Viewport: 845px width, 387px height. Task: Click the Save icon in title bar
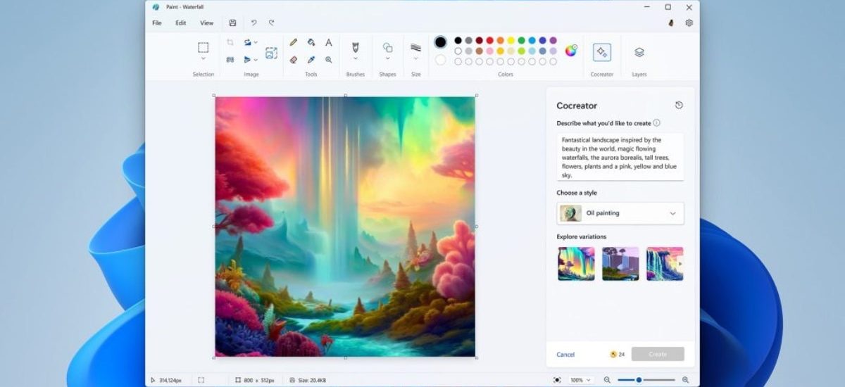point(232,23)
